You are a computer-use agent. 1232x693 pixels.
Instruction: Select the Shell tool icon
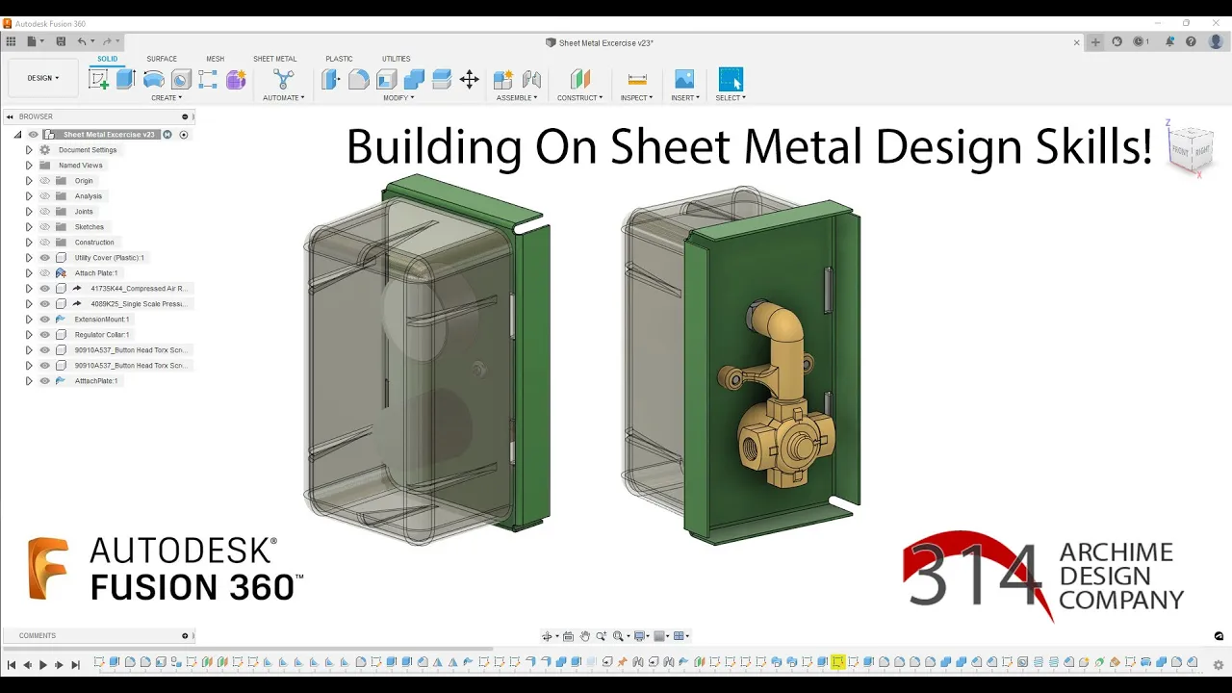[386, 79]
